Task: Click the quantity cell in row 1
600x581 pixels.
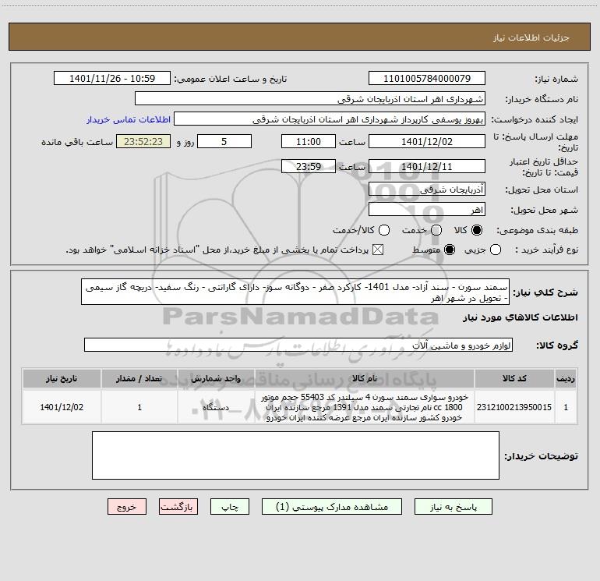Action: click(139, 407)
